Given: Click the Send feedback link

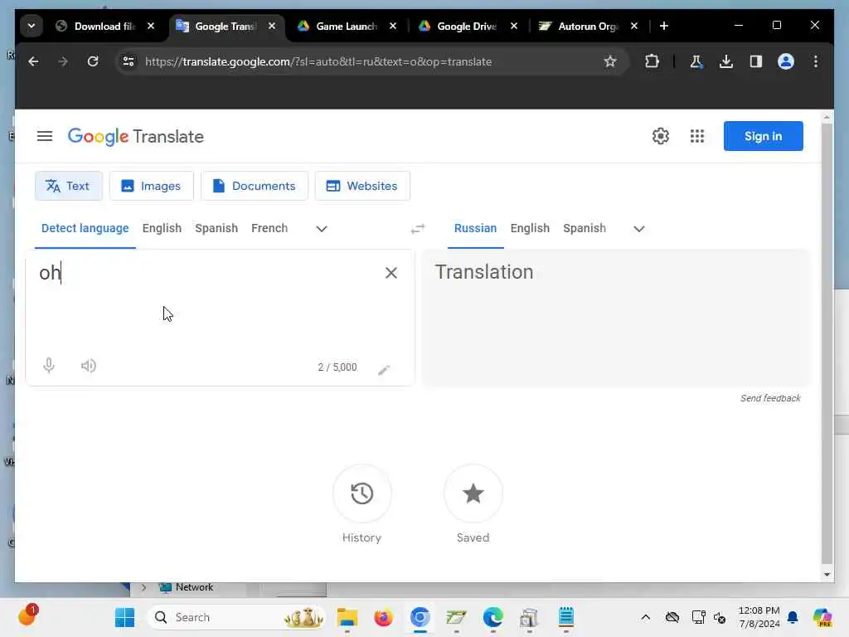Looking at the screenshot, I should coord(770,398).
